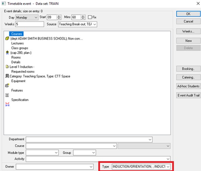The image size is (201, 171).
Task: Click the Mins field showing 60
Action: pos(76,17)
